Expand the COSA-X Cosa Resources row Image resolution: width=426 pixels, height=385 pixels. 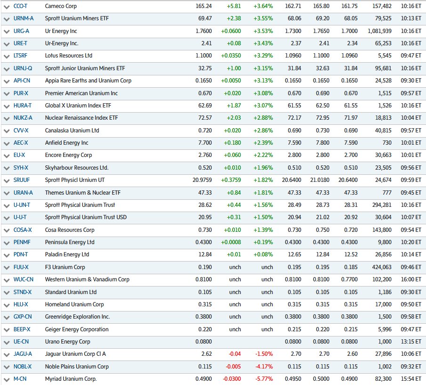[x=6, y=230]
